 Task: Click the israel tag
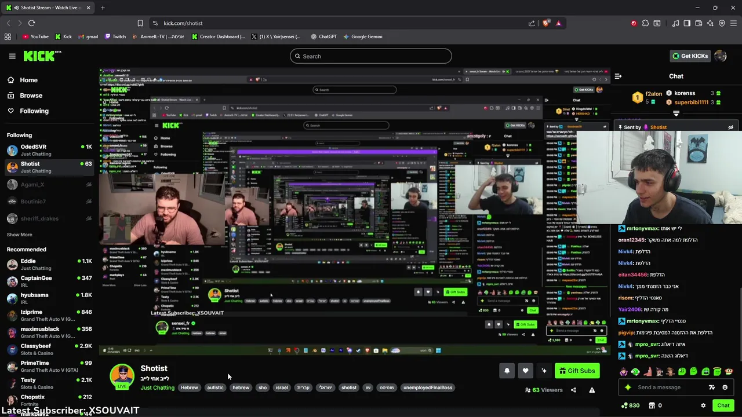point(282,387)
